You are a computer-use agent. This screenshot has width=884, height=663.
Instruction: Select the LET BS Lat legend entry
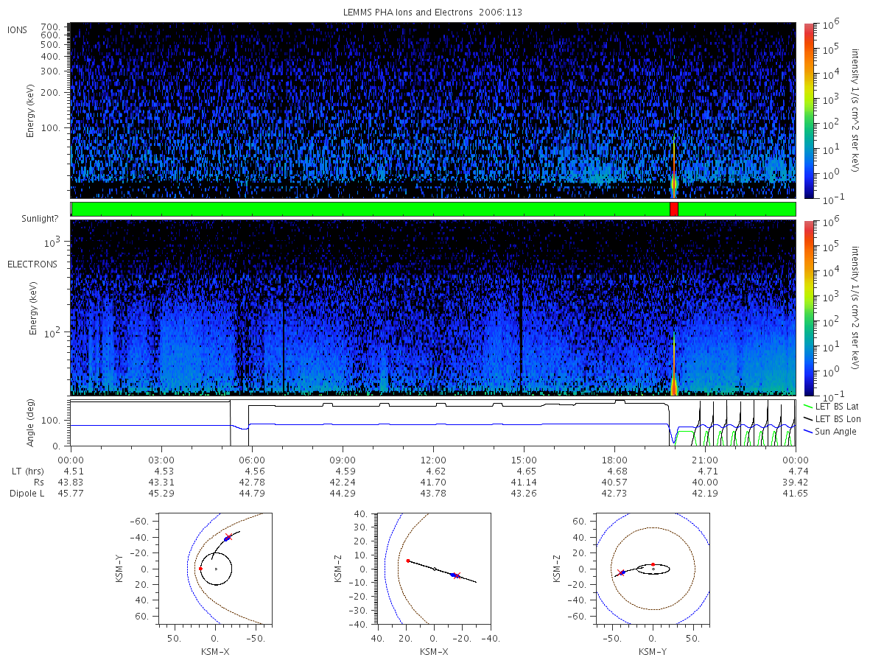click(x=831, y=406)
